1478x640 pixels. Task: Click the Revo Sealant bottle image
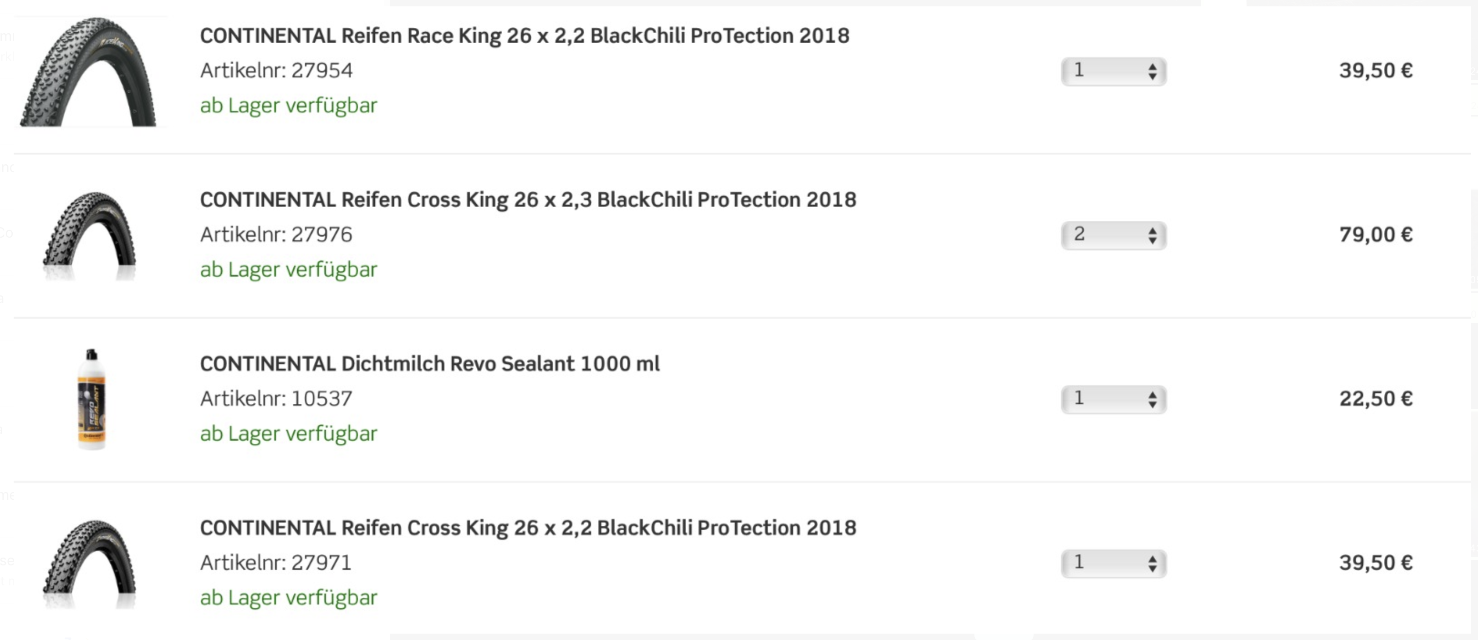pos(91,399)
